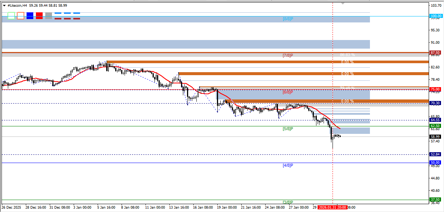Click the 27 Jan 00:00 time label

tap(299, 207)
